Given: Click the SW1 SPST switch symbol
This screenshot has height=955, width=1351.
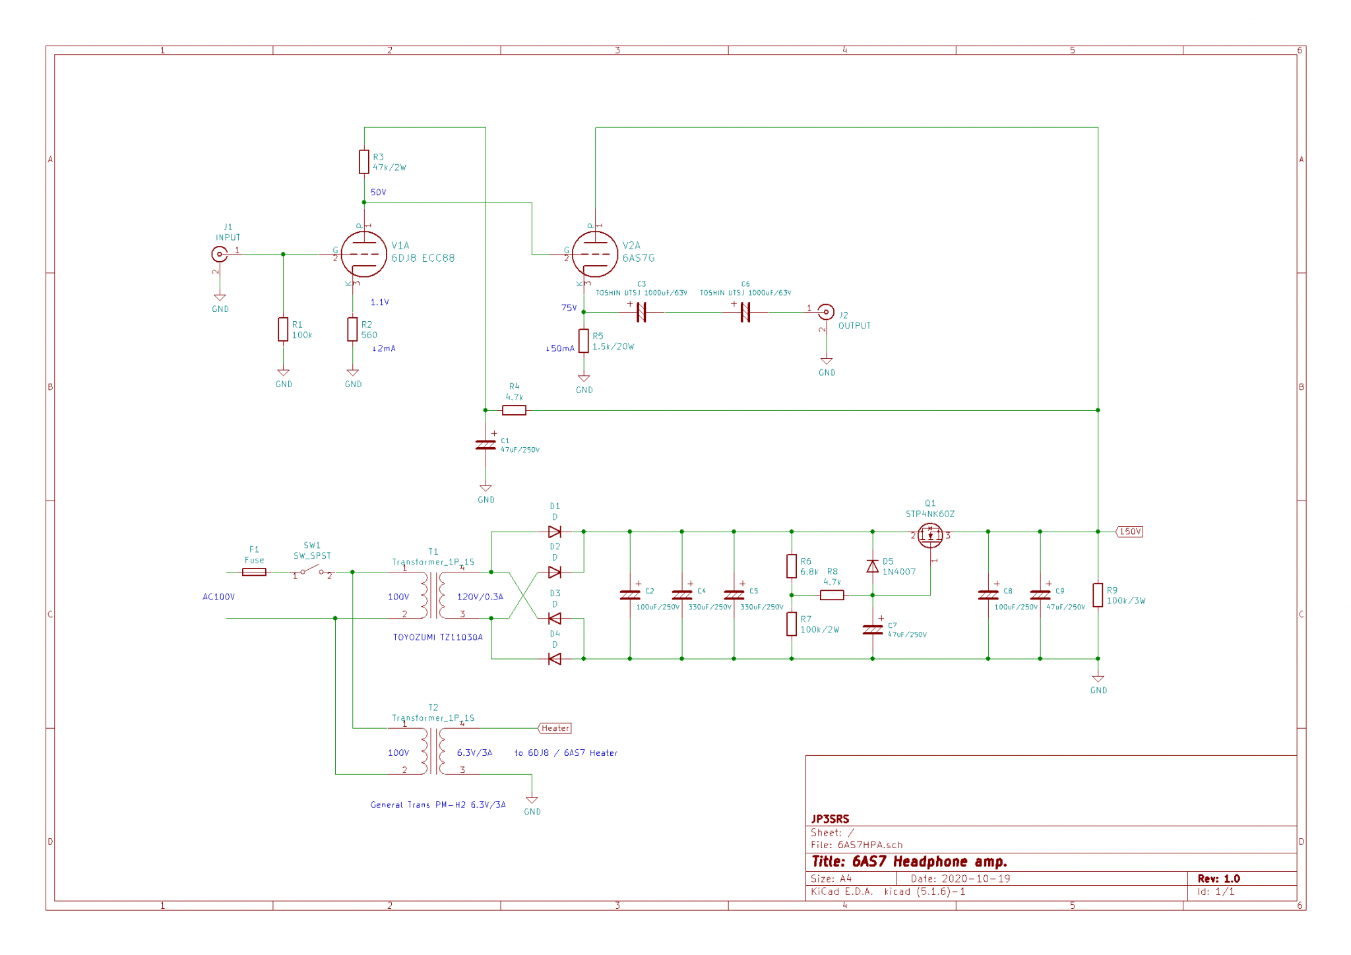Looking at the screenshot, I should (x=312, y=571).
